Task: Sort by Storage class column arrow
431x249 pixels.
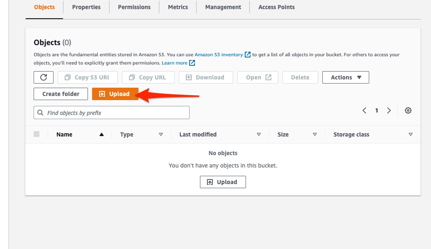Action: point(411,134)
